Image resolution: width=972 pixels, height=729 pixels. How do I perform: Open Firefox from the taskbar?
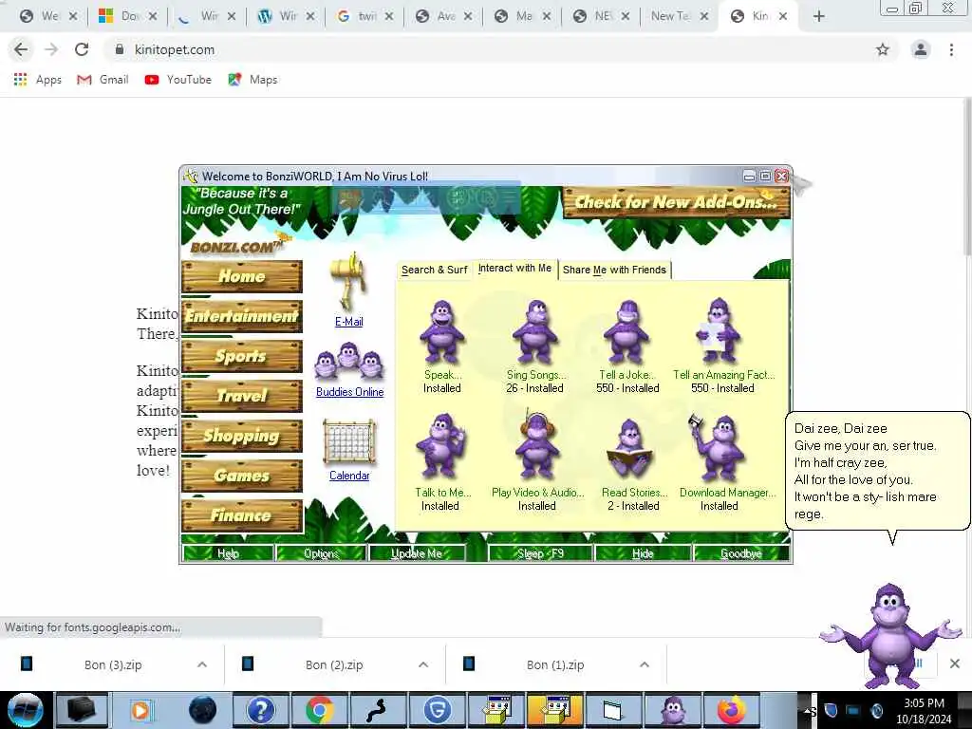[732, 710]
